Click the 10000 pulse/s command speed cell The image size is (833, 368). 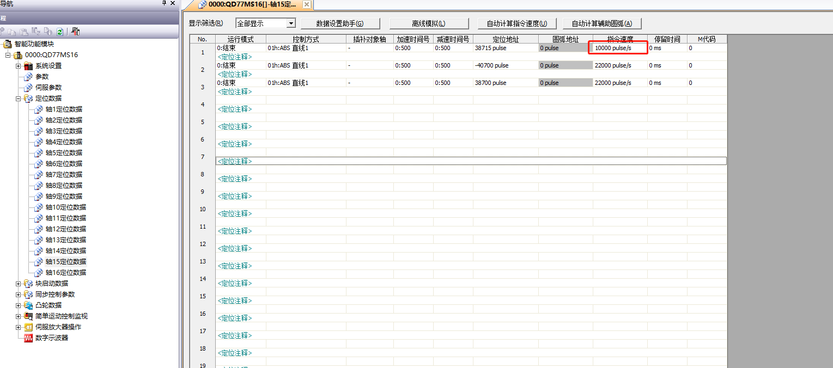tap(619, 48)
